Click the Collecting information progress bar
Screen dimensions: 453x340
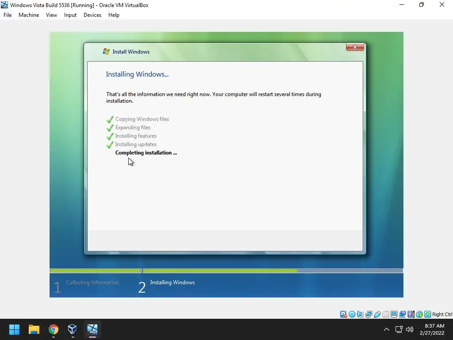click(96, 270)
